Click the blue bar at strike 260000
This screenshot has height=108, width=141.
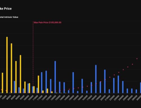[x=132, y=91]
